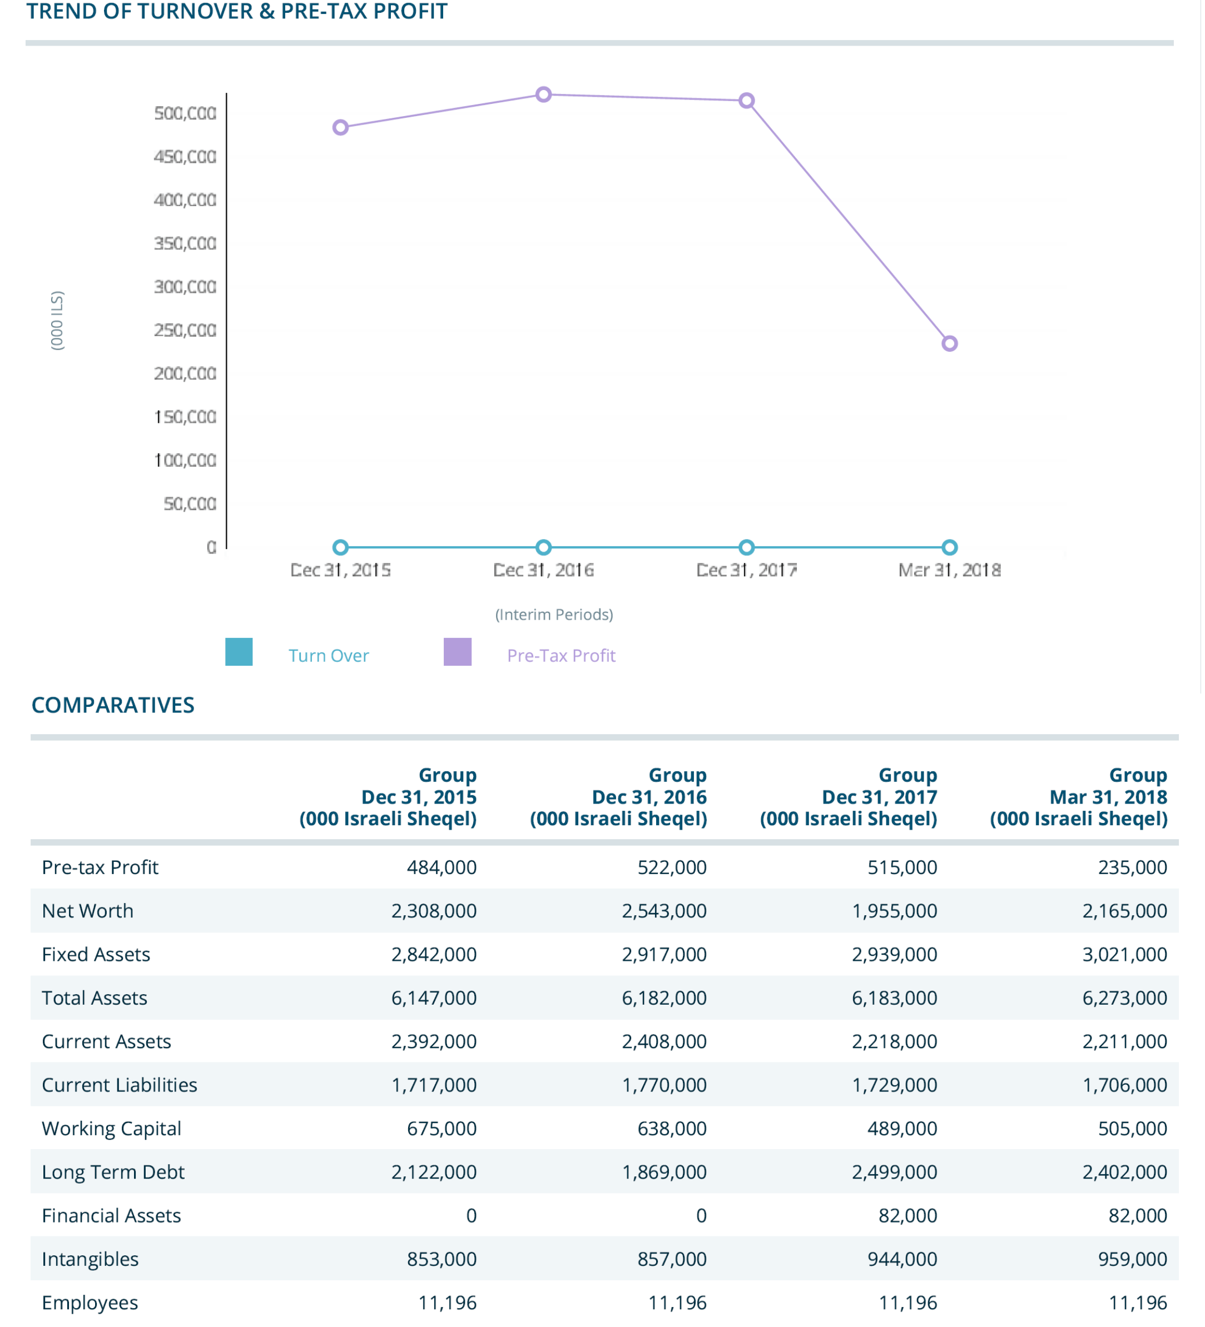Screen dimensions: 1205x1327
Task: Click Turn Over point at Dec 31, 2016
Action: pyautogui.click(x=543, y=548)
